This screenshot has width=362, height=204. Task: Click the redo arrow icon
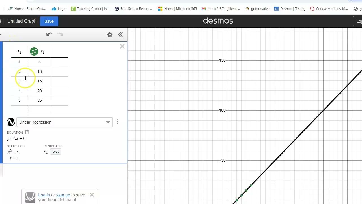pyautogui.click(x=60, y=34)
